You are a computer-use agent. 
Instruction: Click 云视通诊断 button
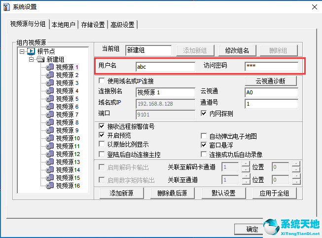(271, 81)
